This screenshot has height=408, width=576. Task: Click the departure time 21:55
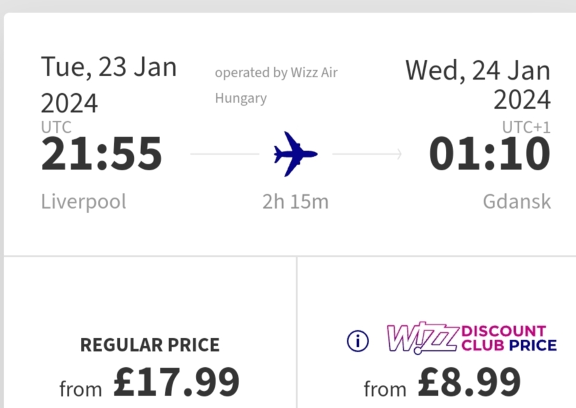click(x=102, y=153)
